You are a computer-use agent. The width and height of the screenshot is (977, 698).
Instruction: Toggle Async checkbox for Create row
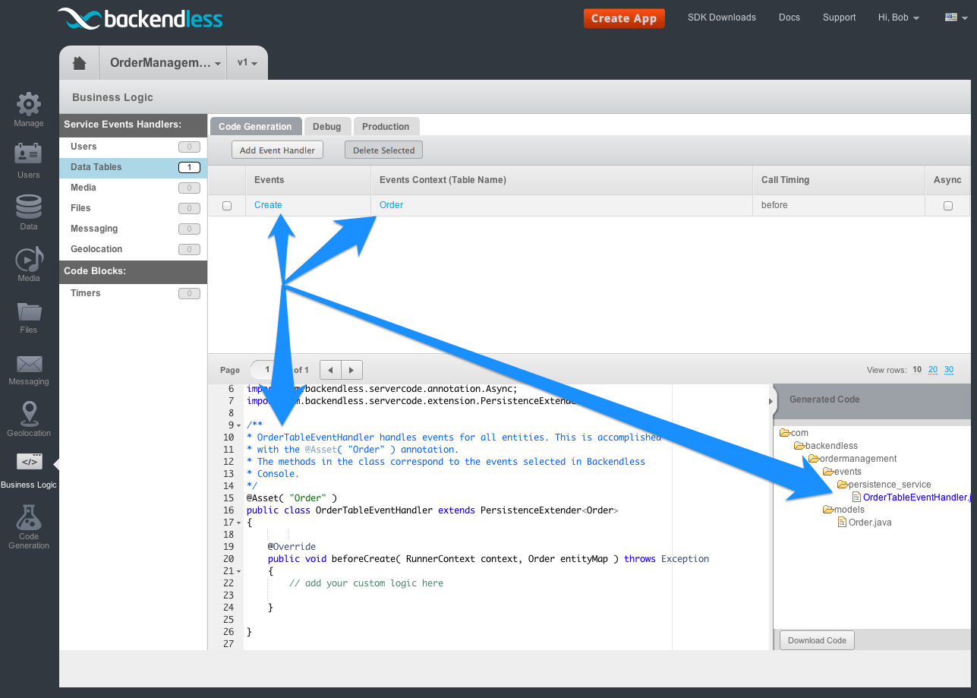[947, 206]
